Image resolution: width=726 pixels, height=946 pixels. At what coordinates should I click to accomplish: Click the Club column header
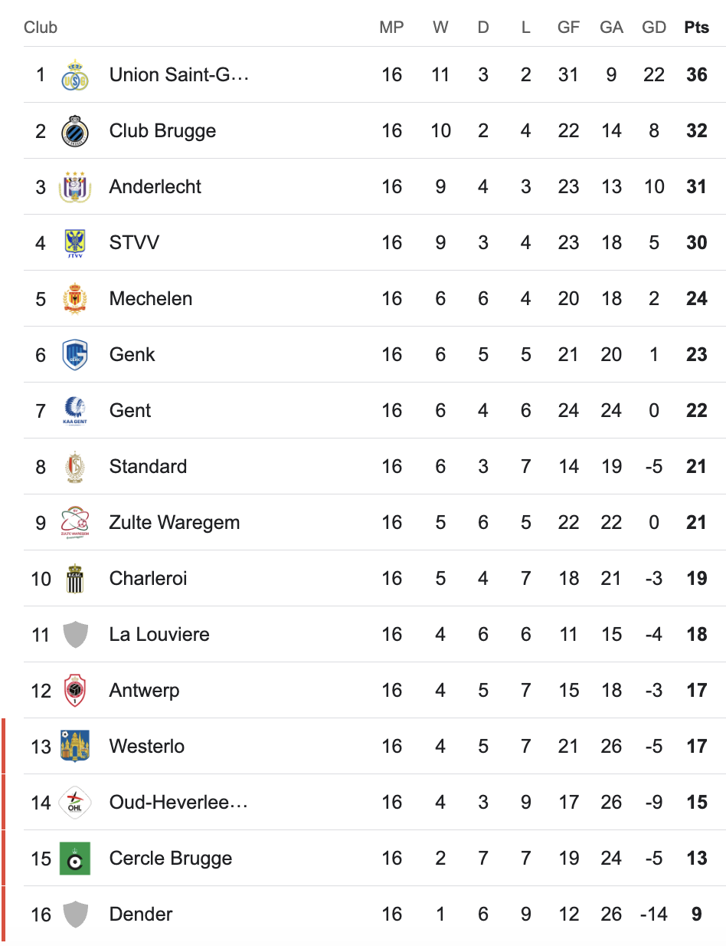pyautogui.click(x=41, y=28)
